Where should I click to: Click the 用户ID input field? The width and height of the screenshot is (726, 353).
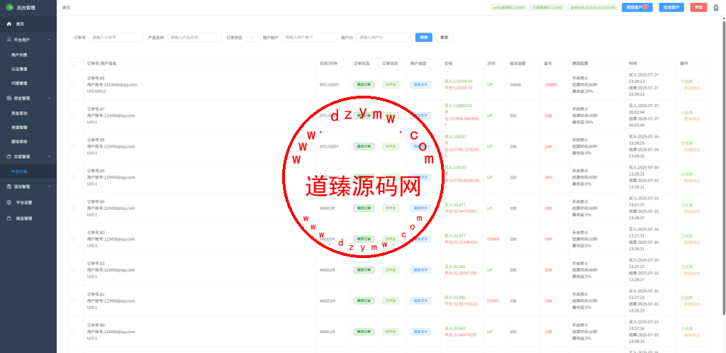click(x=384, y=38)
